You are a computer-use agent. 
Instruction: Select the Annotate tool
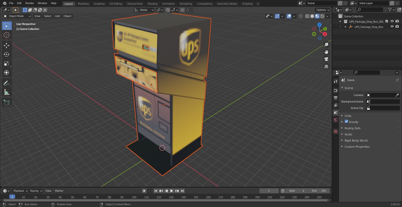pyautogui.click(x=6, y=83)
